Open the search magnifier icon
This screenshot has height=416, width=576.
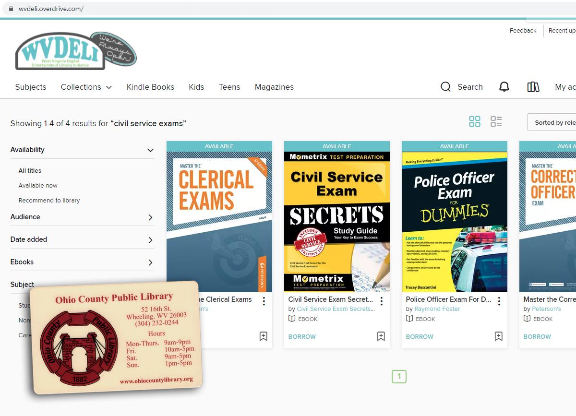(445, 87)
